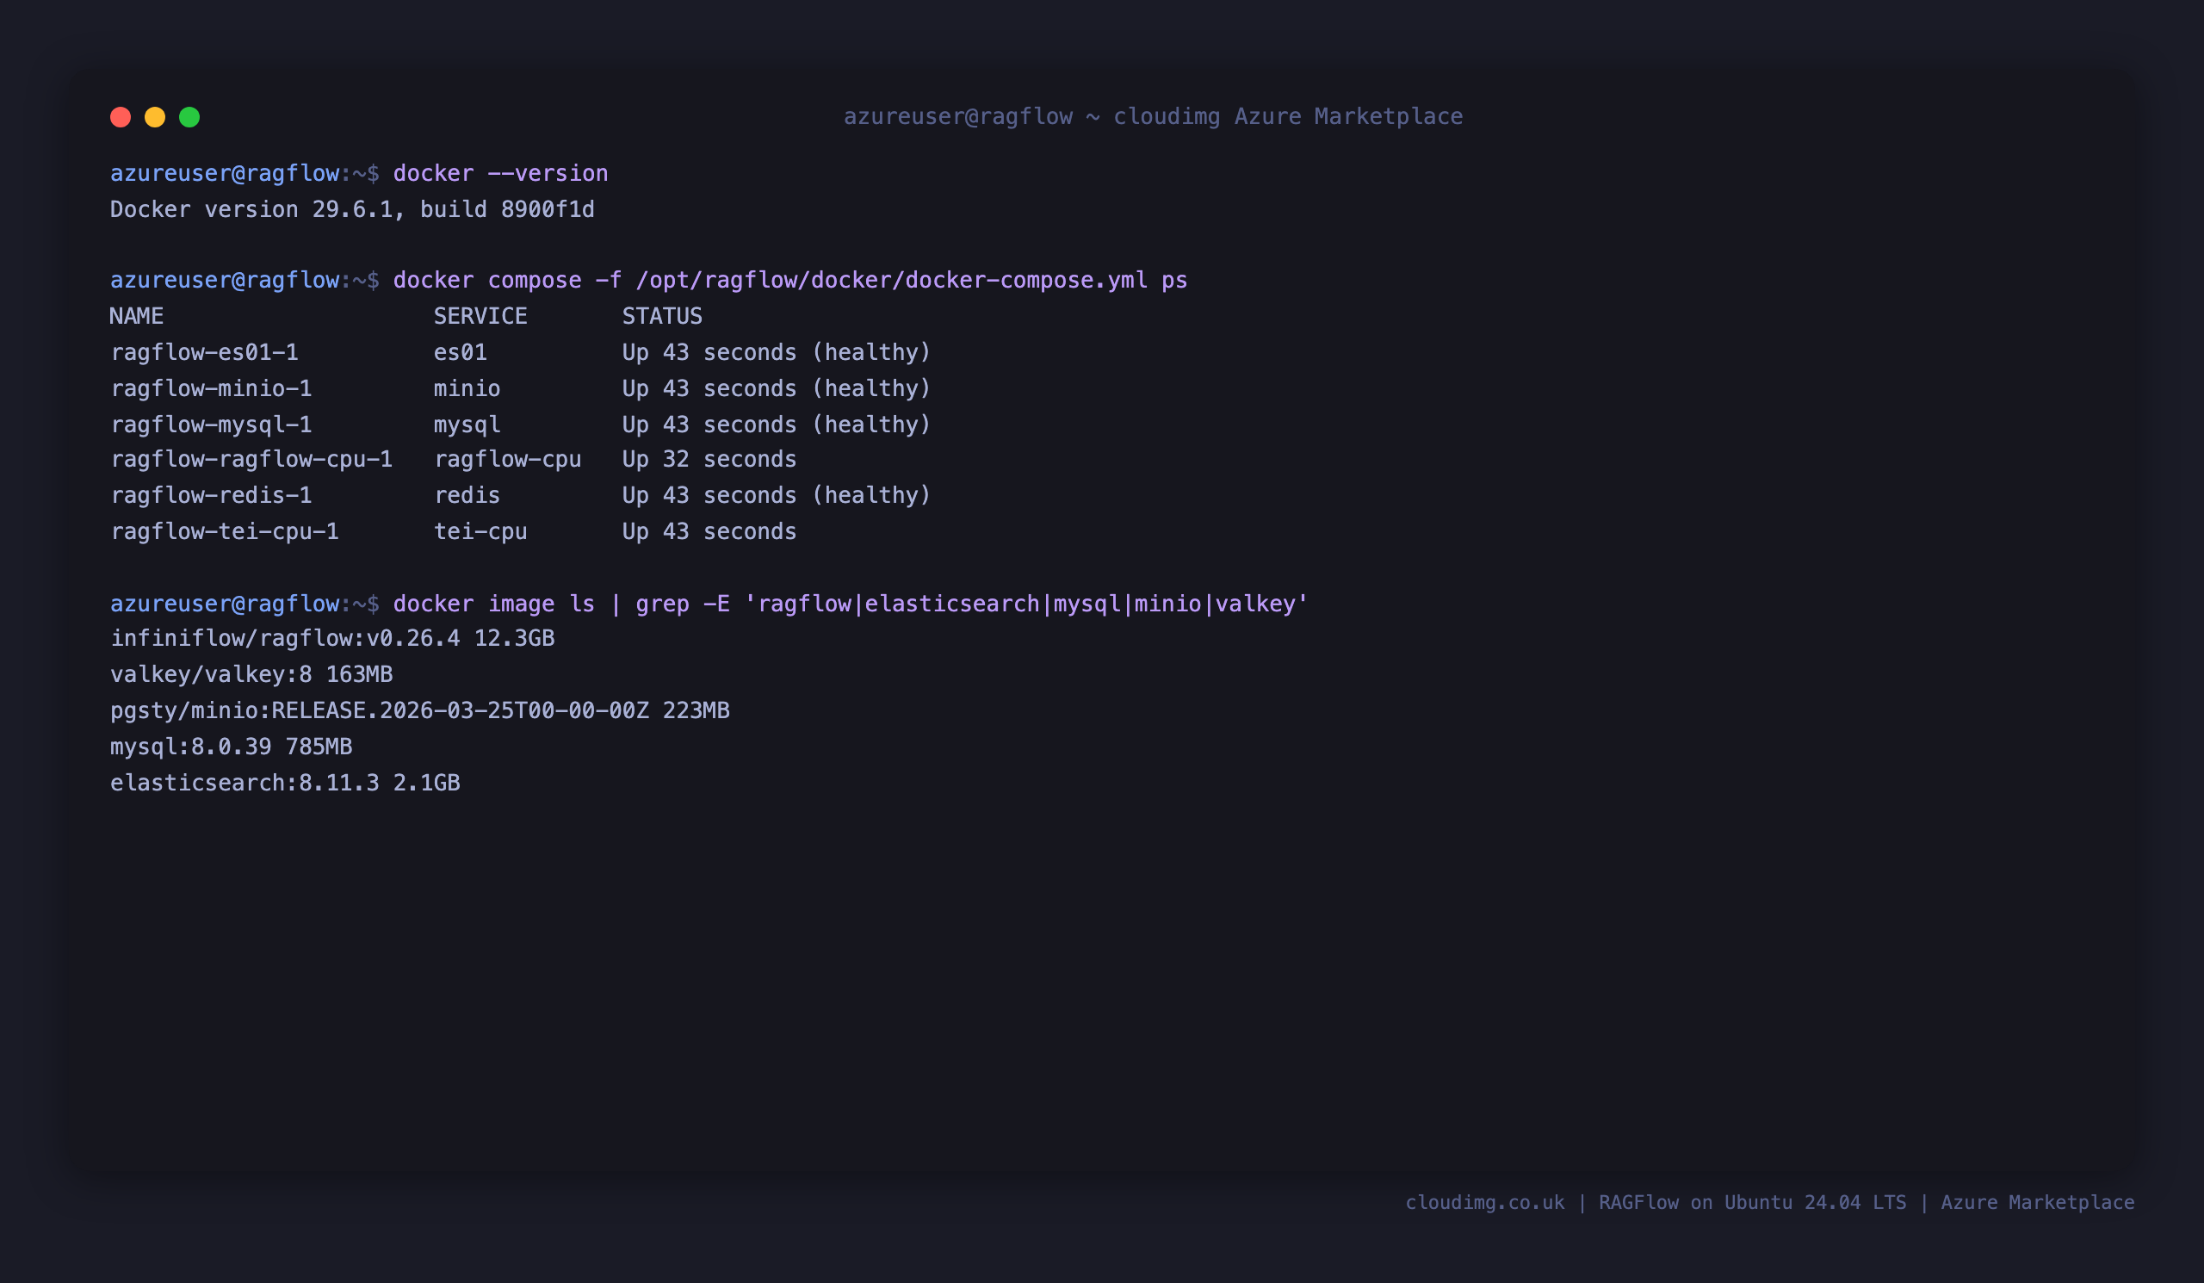Click the service name 'es01'

460,352
